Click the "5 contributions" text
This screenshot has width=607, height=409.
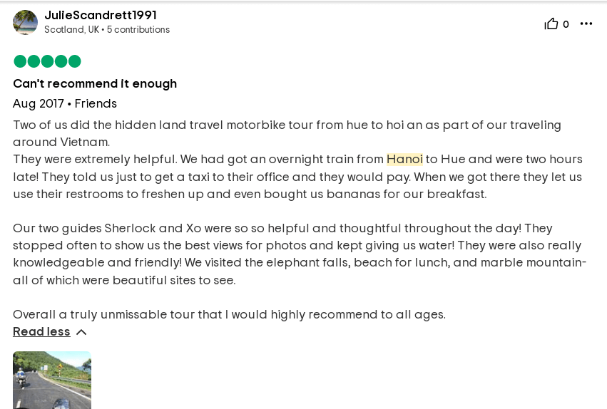(x=138, y=30)
